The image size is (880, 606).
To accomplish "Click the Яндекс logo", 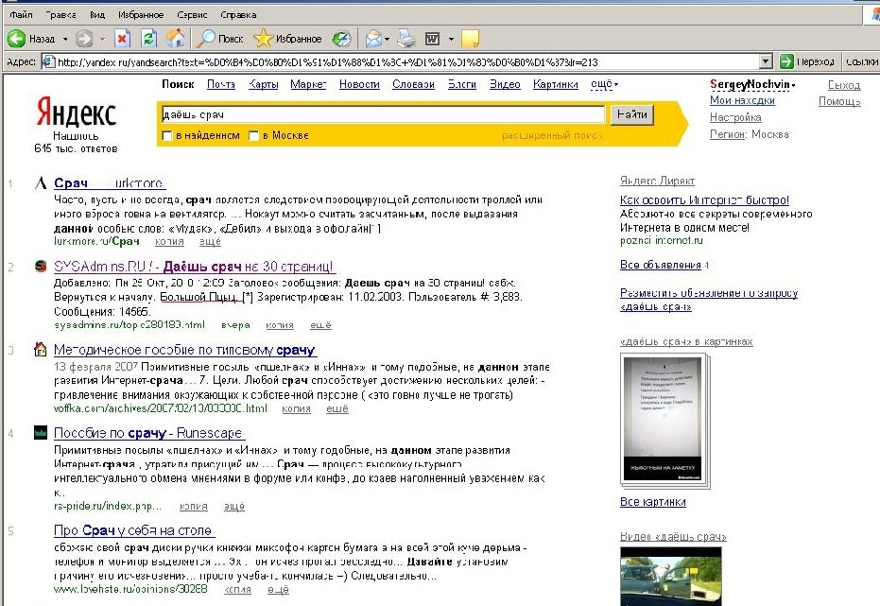I will coord(77,113).
